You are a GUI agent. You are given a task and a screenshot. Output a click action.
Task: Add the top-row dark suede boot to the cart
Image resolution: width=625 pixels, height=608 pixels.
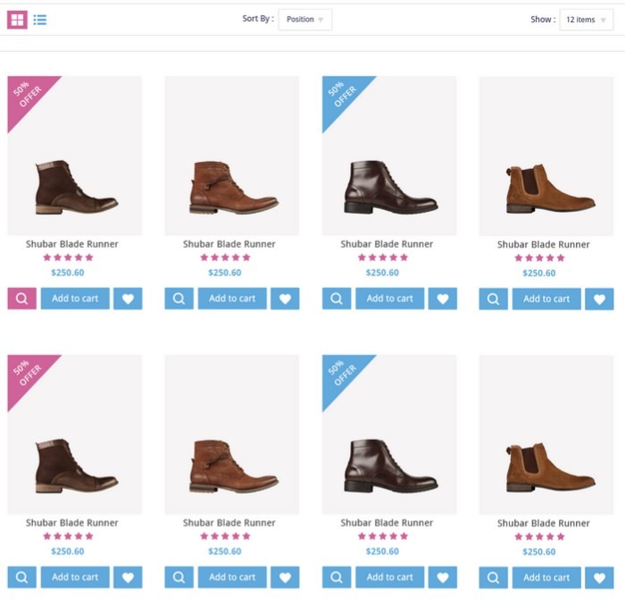click(75, 299)
